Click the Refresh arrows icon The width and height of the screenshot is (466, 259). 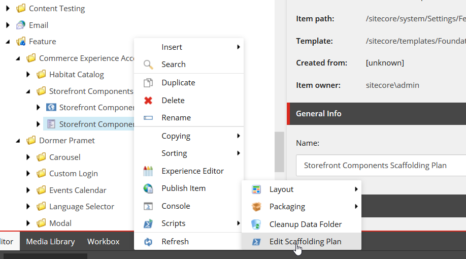coord(148,242)
